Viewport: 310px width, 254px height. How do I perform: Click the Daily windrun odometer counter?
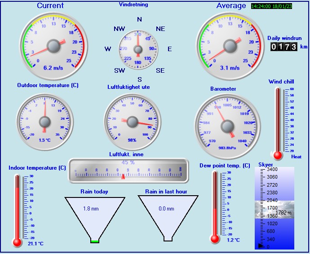click(284, 47)
